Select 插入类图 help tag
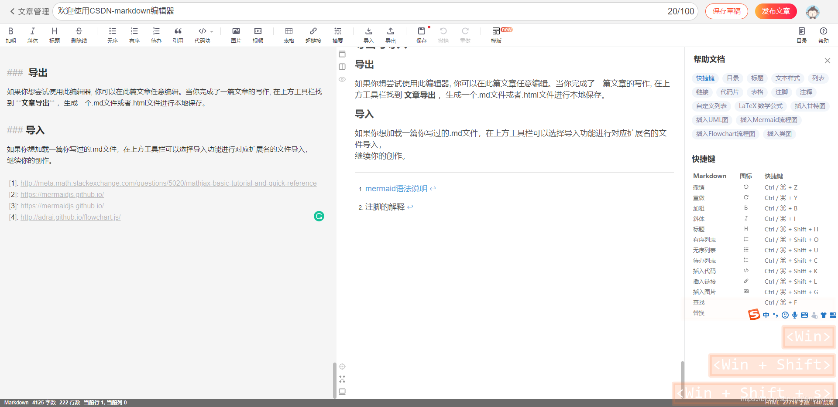Image resolution: width=838 pixels, height=407 pixels. click(x=780, y=134)
